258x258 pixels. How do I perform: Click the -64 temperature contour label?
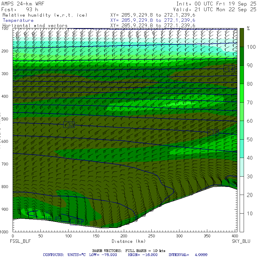229,69
